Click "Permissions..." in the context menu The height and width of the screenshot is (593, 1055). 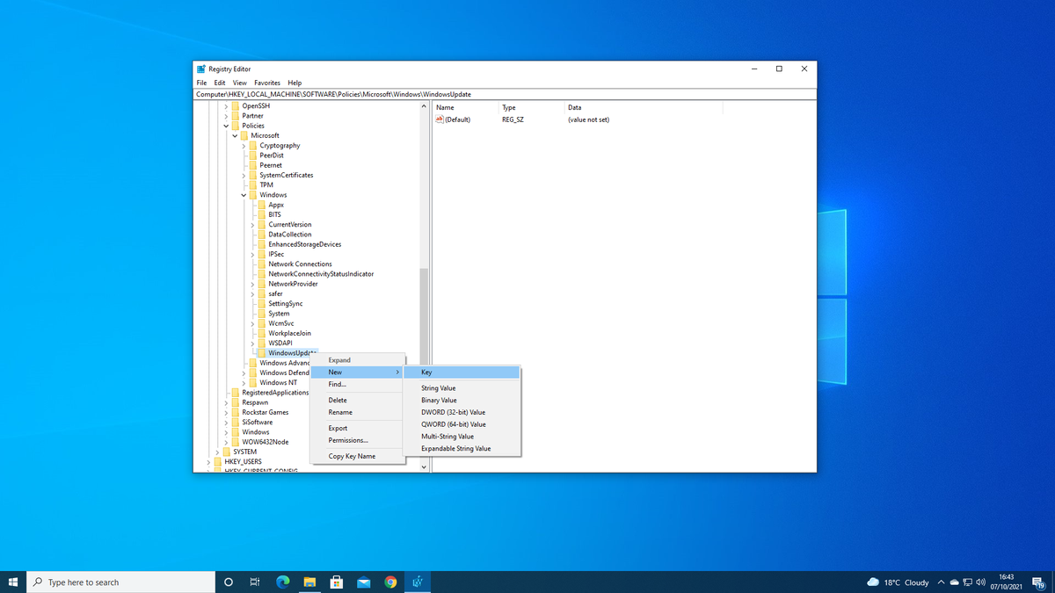349,440
